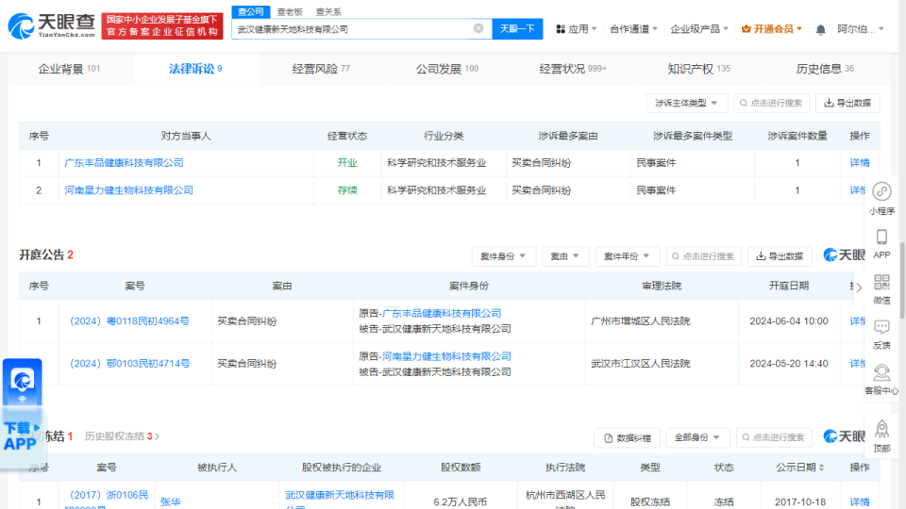Viewport: 906px width, 509px height.
Task: Open the 应用 menu
Action: tap(576, 29)
